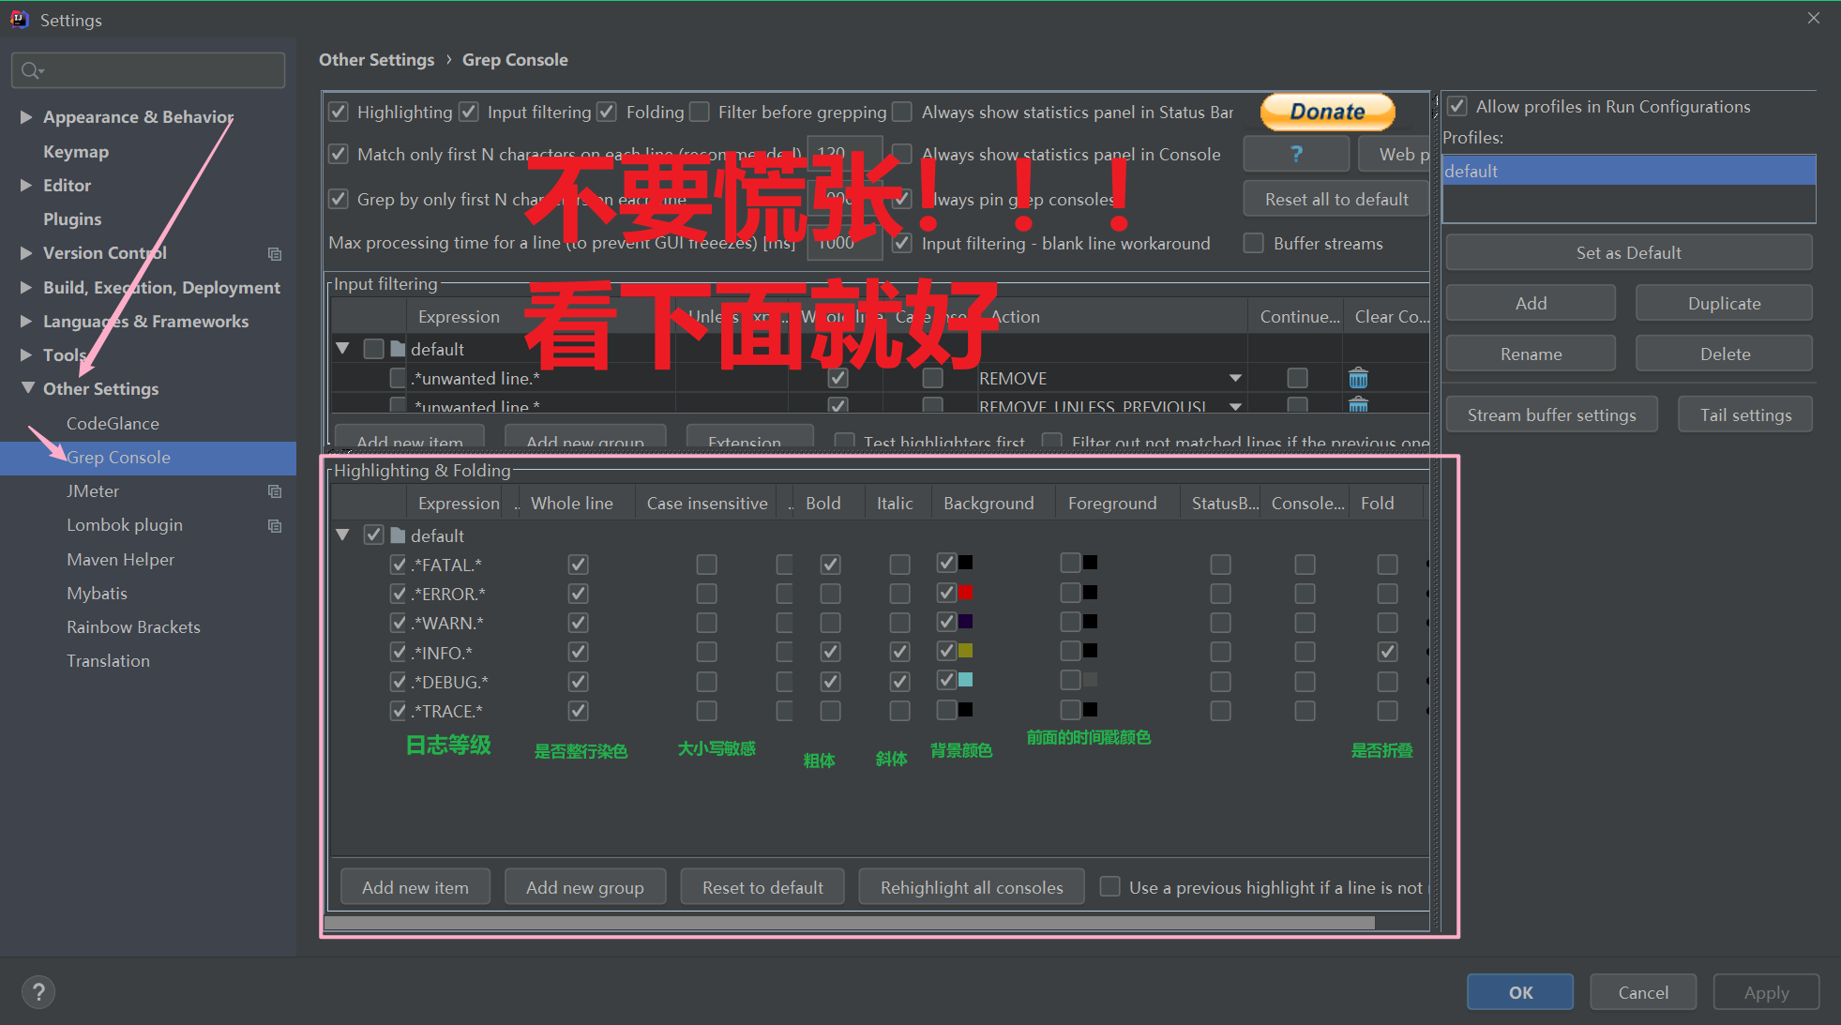This screenshot has width=1841, height=1025.
Task: Open Tail settings
Action: pos(1745,415)
